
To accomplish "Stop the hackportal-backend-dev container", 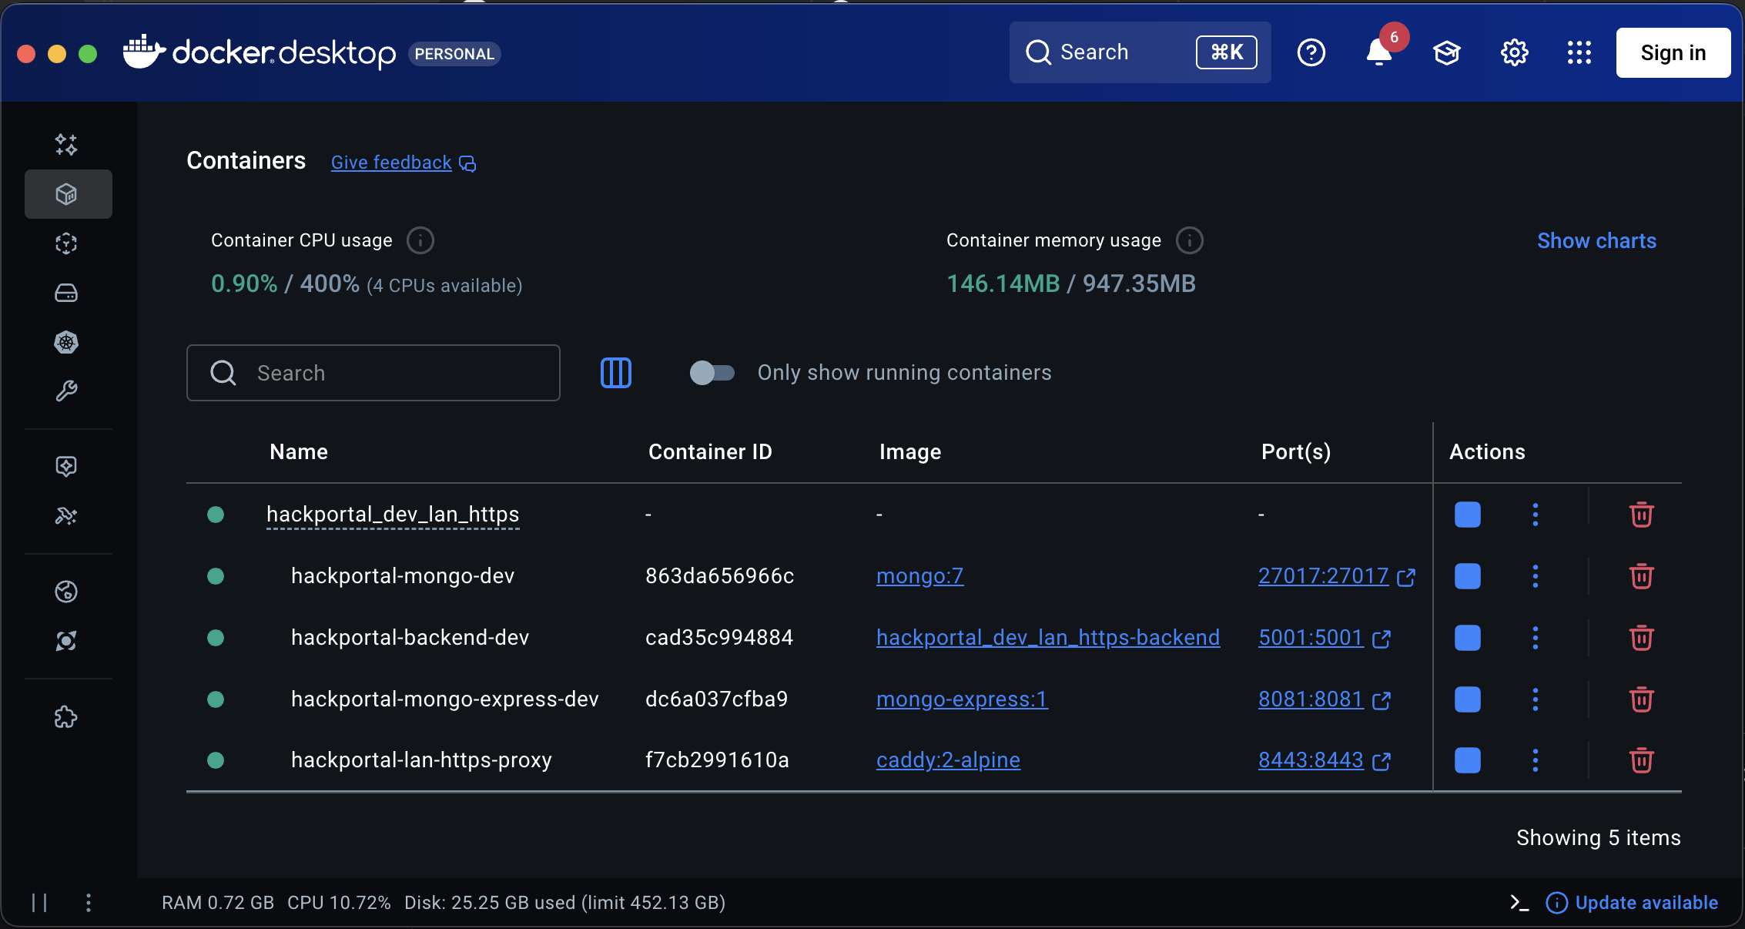I will 1467,638.
